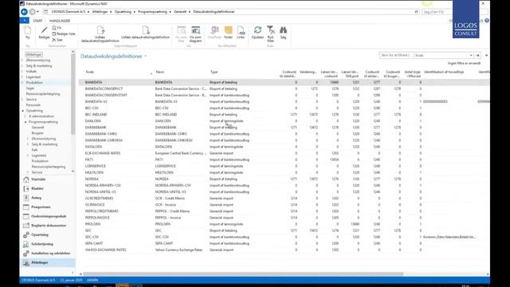Screen dimensions: 510x287
Task: Click navigation tree vertical scrollbar
Action: [73, 94]
